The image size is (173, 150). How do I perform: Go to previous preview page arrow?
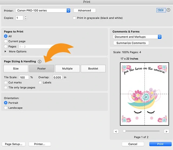(116, 131)
